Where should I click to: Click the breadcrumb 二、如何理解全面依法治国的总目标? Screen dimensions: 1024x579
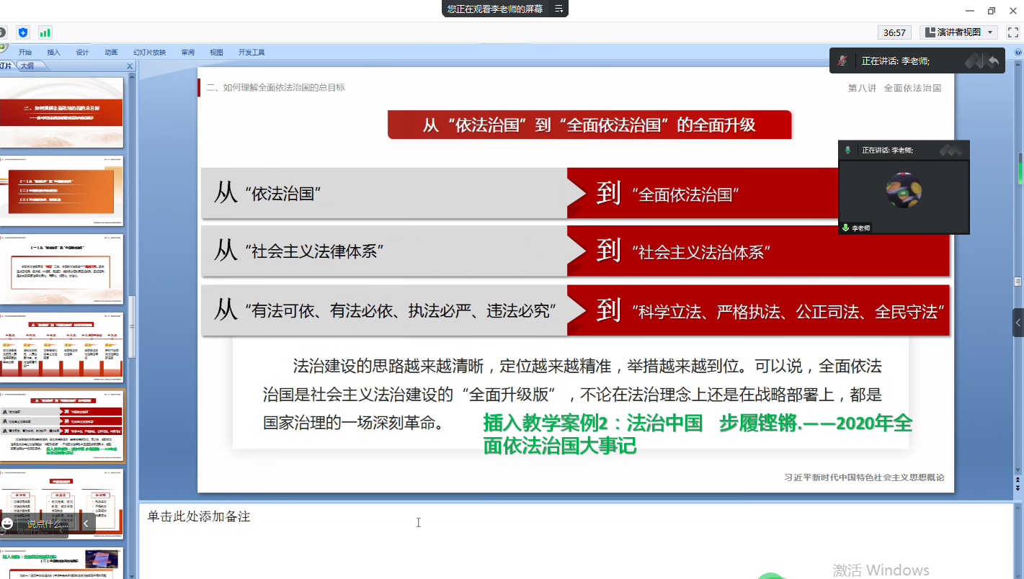275,87
